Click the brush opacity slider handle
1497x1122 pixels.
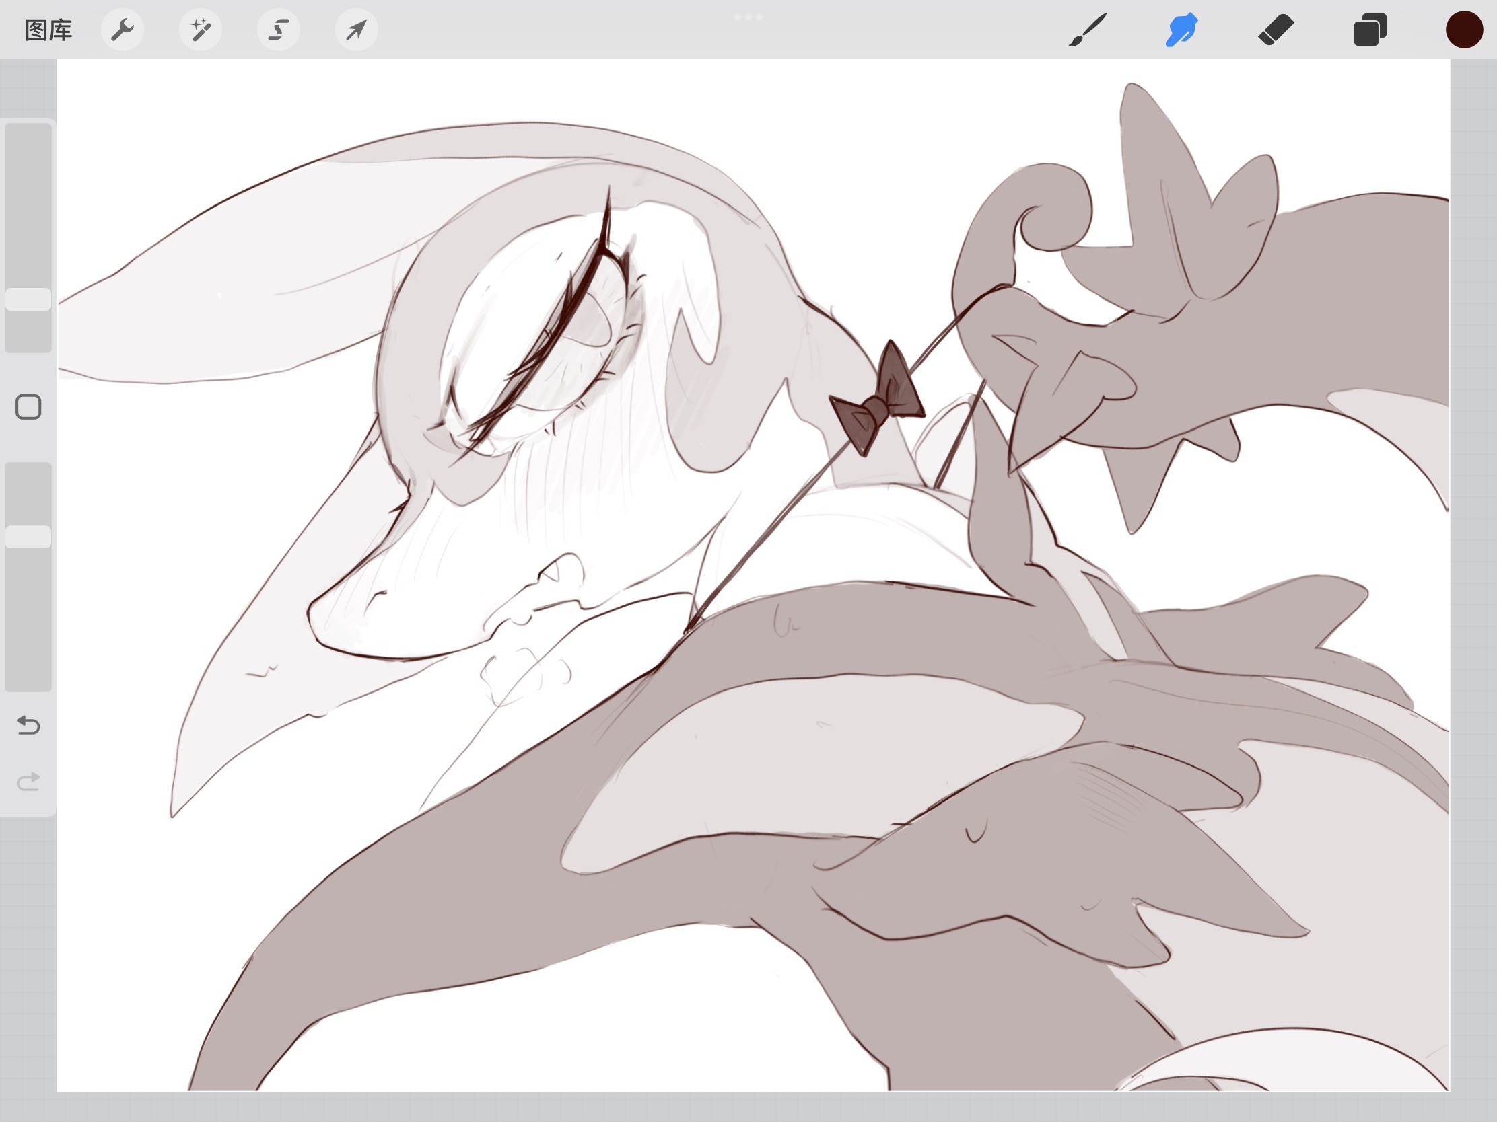pos(28,537)
